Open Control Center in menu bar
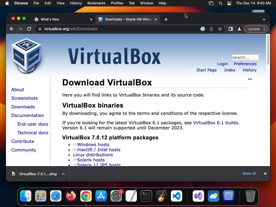276x207 pixels. [x=229, y=3]
